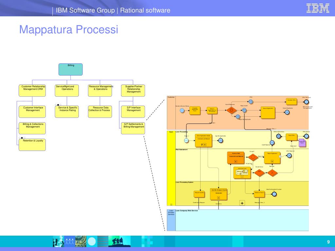This screenshot has height=251, width=335.
Task: Click the Event_1 start circle in Loan Processing
Action: pos(186,141)
